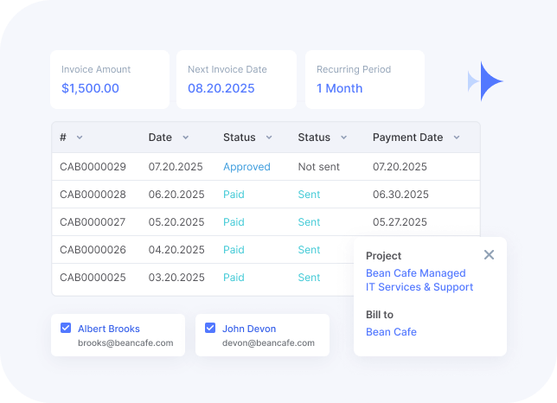This screenshot has height=403, width=557.
Task: Close the Project details popup
Action: [489, 255]
